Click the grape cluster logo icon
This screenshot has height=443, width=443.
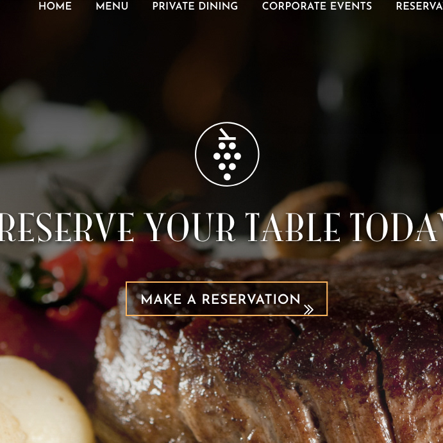click(227, 155)
